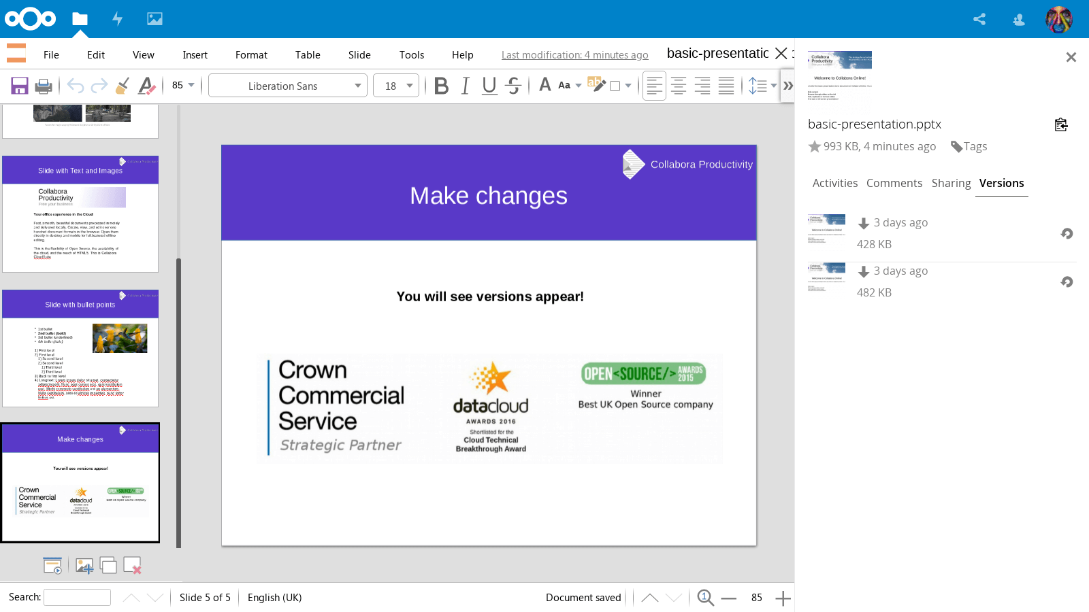
Task: Redo the last undone change
Action: tap(99, 86)
